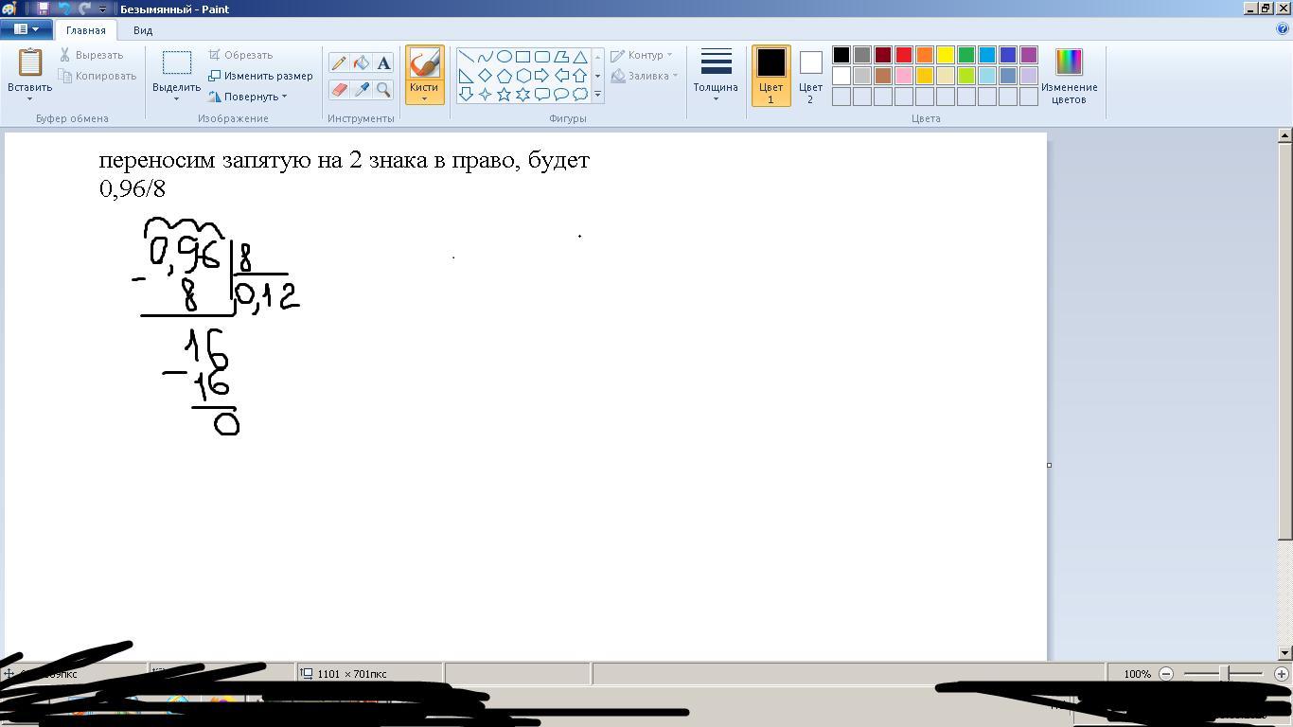This screenshot has height=727, width=1293.
Task: Click the Копировать copy button
Action: click(97, 76)
